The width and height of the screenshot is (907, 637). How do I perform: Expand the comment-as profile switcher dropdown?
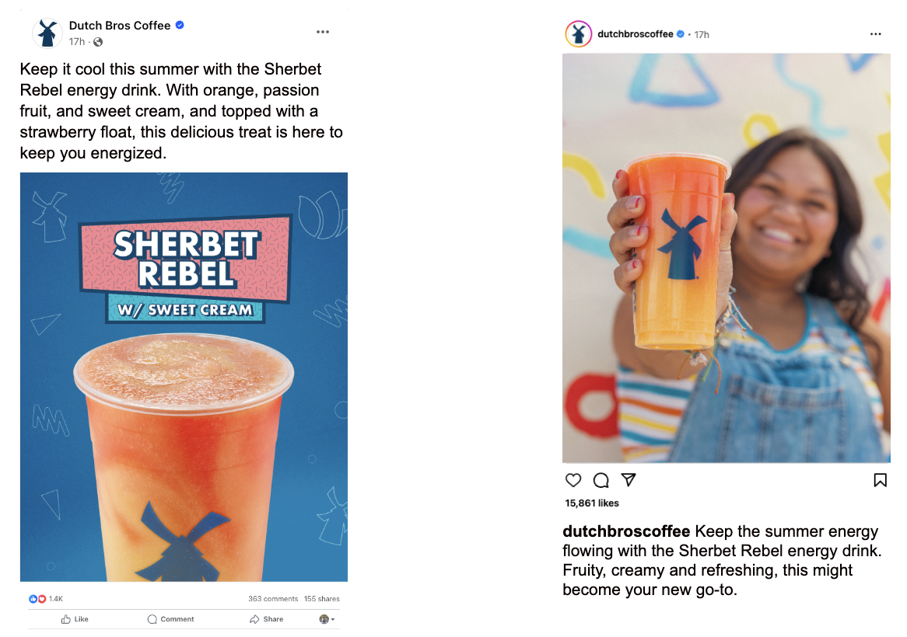pyautogui.click(x=327, y=619)
